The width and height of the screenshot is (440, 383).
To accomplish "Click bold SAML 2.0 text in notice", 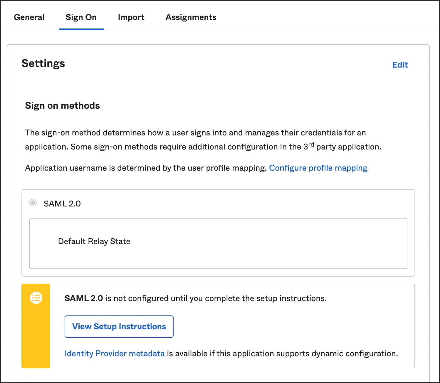I will [83, 298].
